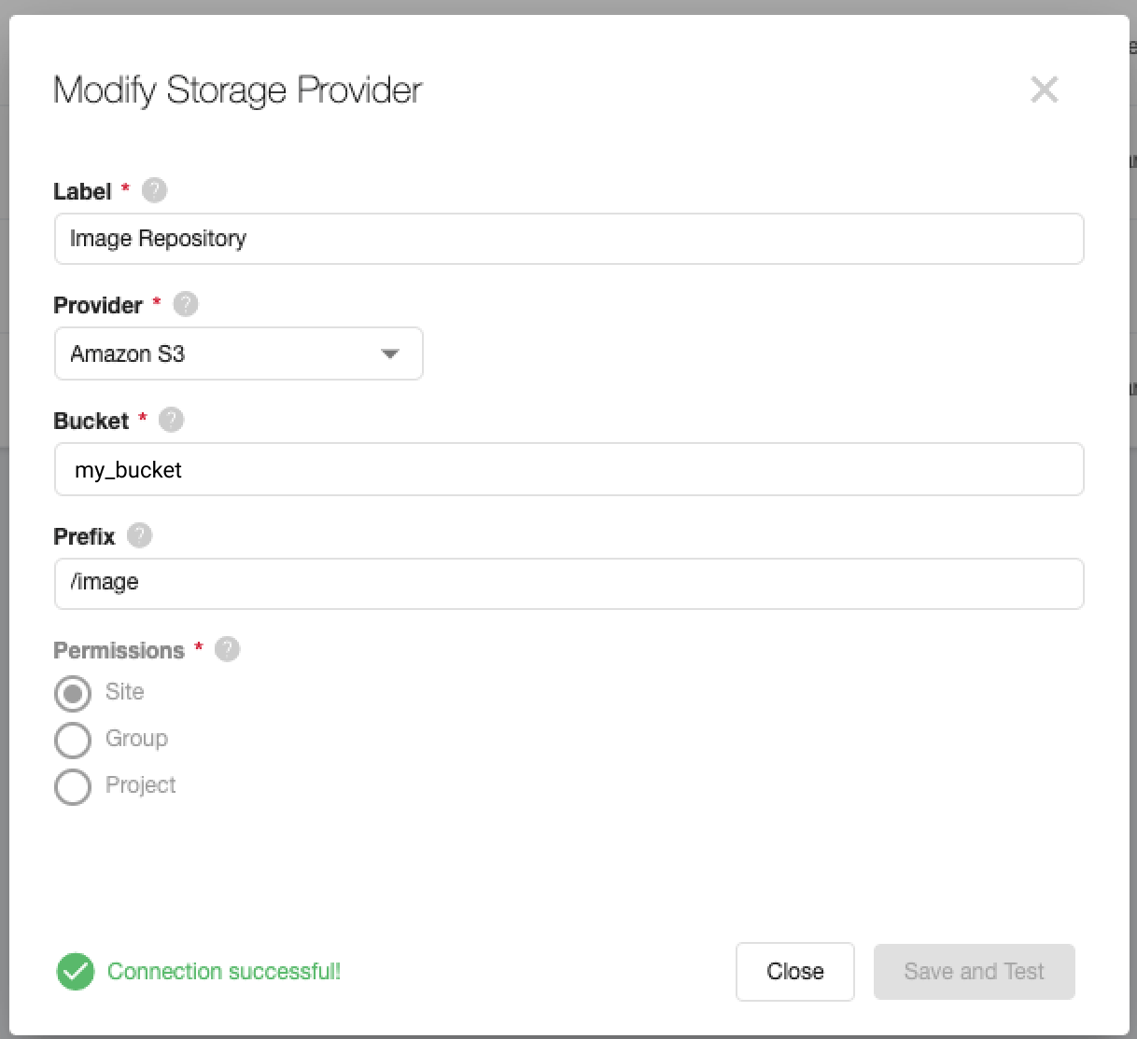
Task: Click inside the my_bucket field
Action: [x=568, y=469]
